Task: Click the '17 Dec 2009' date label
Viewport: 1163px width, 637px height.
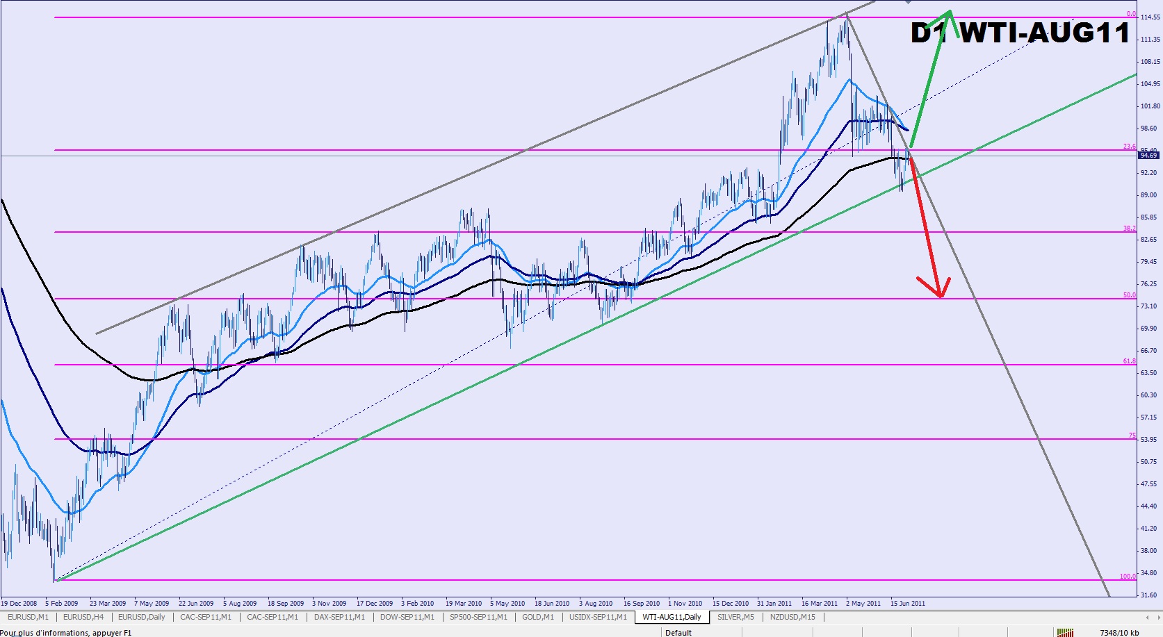Action: (x=375, y=604)
